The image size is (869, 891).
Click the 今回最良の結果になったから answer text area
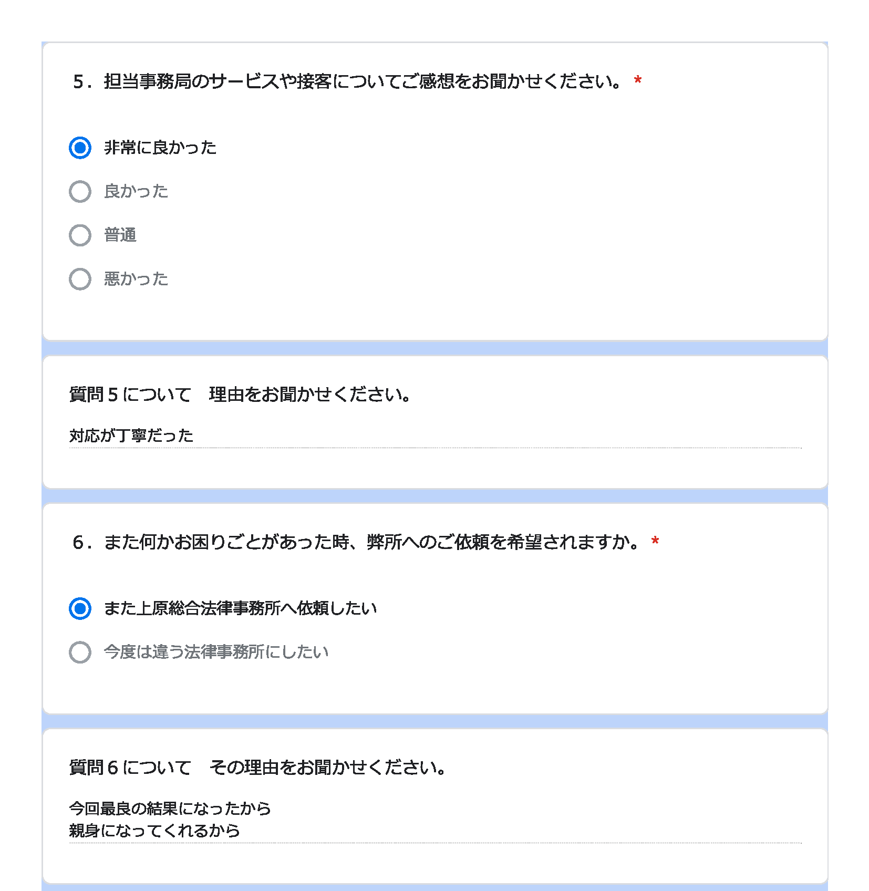(435, 820)
